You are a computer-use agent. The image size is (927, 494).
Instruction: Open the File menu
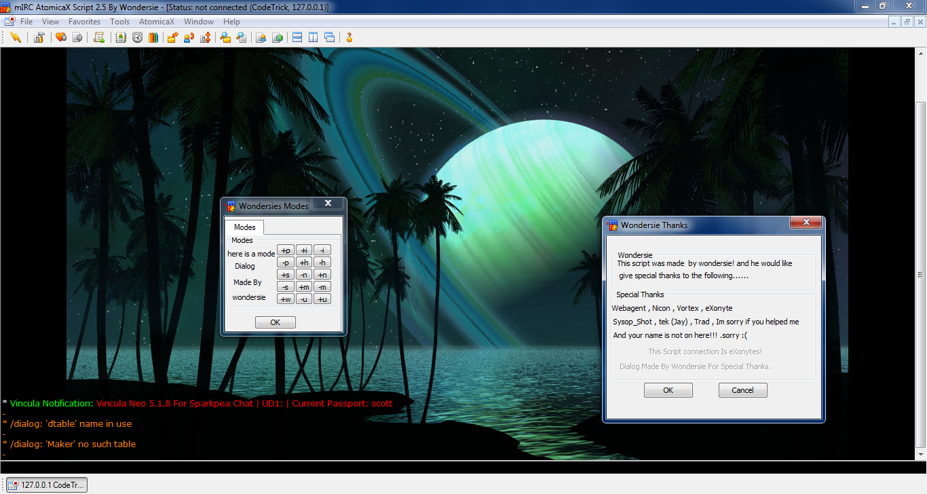pyautogui.click(x=26, y=22)
